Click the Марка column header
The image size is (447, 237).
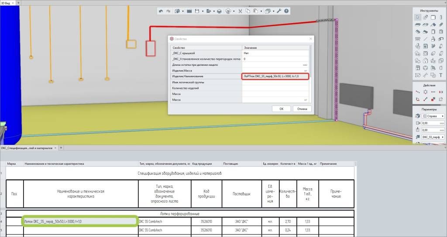pos(14,164)
